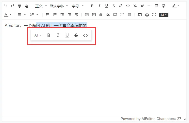Image resolution: width=189 pixels, height=123 pixels.
Task: Apply the font color A swatch
Action: pyautogui.click(x=6, y=15)
